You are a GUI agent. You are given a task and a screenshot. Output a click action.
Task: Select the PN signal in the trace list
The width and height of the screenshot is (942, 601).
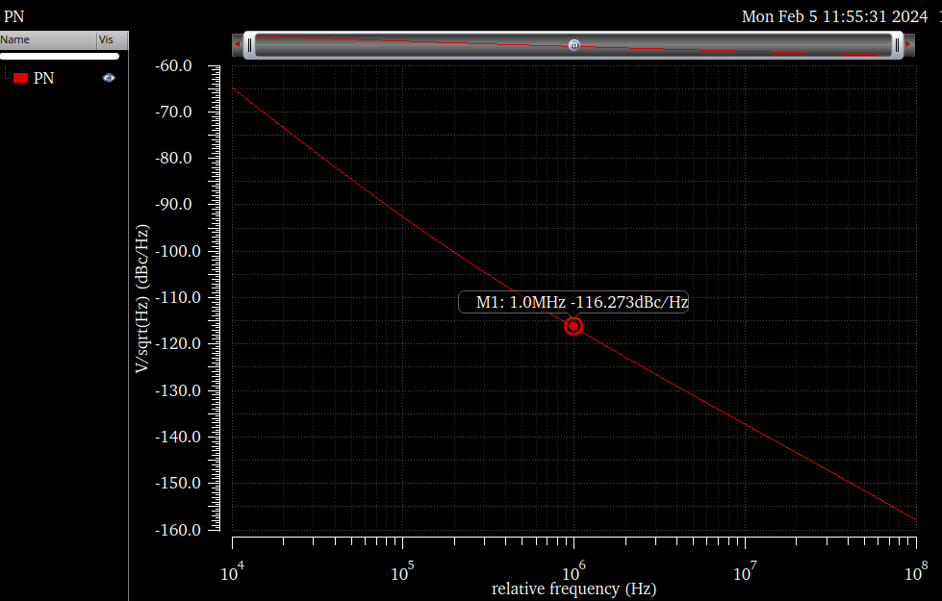click(43, 77)
